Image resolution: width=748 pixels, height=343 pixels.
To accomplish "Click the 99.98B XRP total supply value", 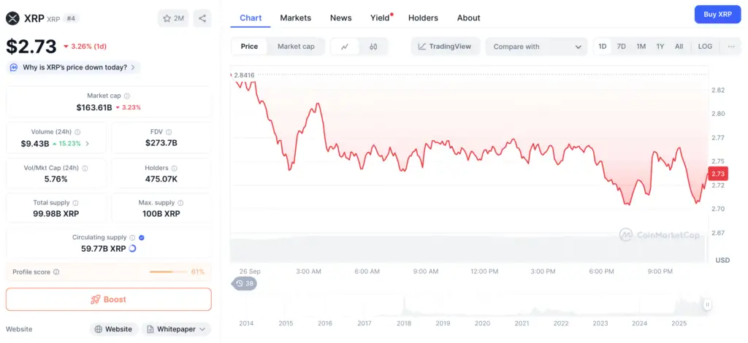I will [x=56, y=214].
